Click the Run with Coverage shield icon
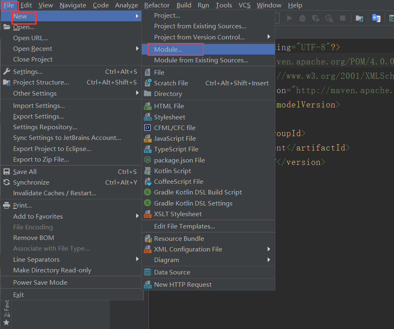Image resolution: width=394 pixels, height=329 pixels. pos(316,18)
